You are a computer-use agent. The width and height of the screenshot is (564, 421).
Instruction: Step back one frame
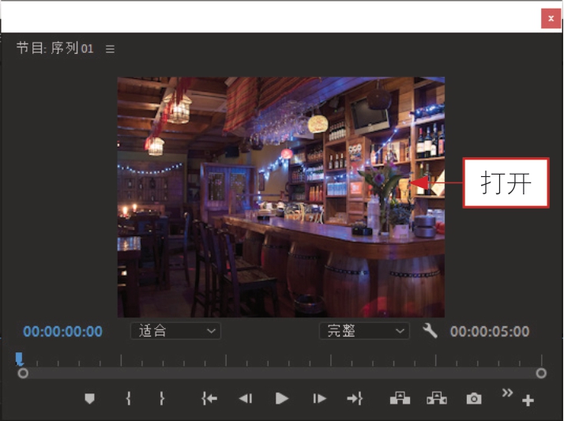point(246,398)
